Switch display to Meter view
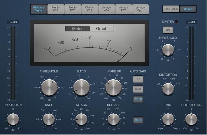This screenshot has height=135, width=207. tap(77, 29)
